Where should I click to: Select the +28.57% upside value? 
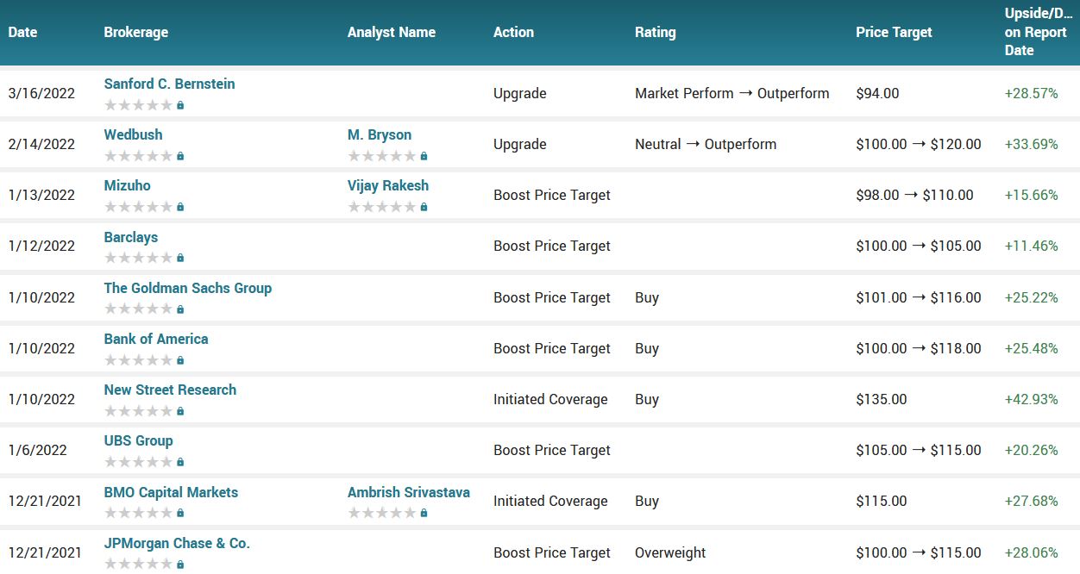tap(1032, 93)
